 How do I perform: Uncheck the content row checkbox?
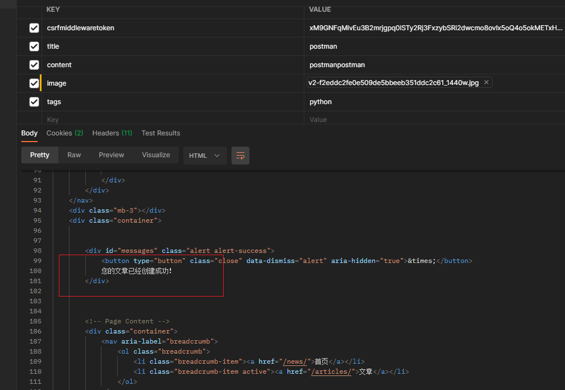point(34,65)
